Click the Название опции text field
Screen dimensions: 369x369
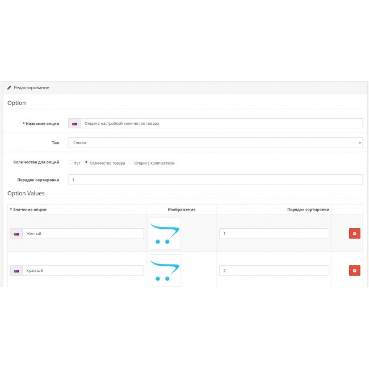pyautogui.click(x=221, y=123)
